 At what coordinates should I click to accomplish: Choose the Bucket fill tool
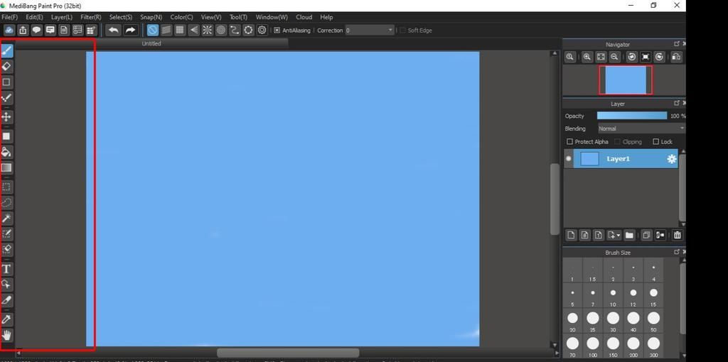6,152
